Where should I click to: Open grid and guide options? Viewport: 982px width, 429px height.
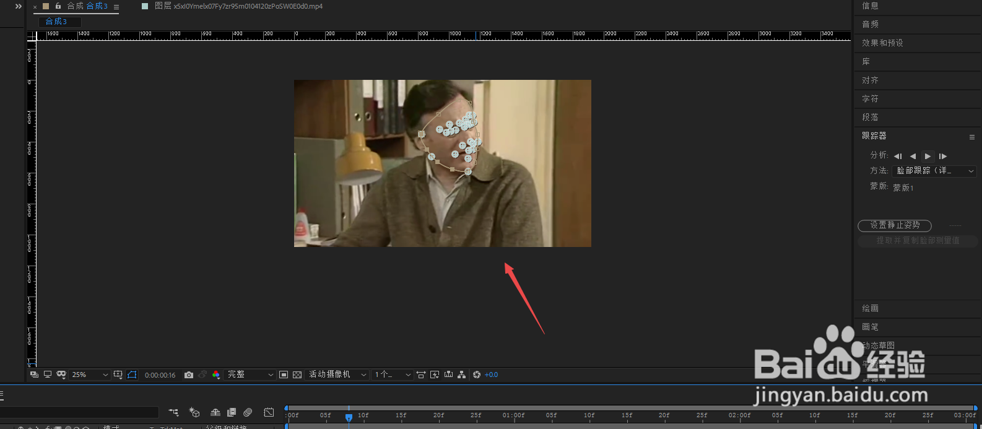click(x=118, y=375)
